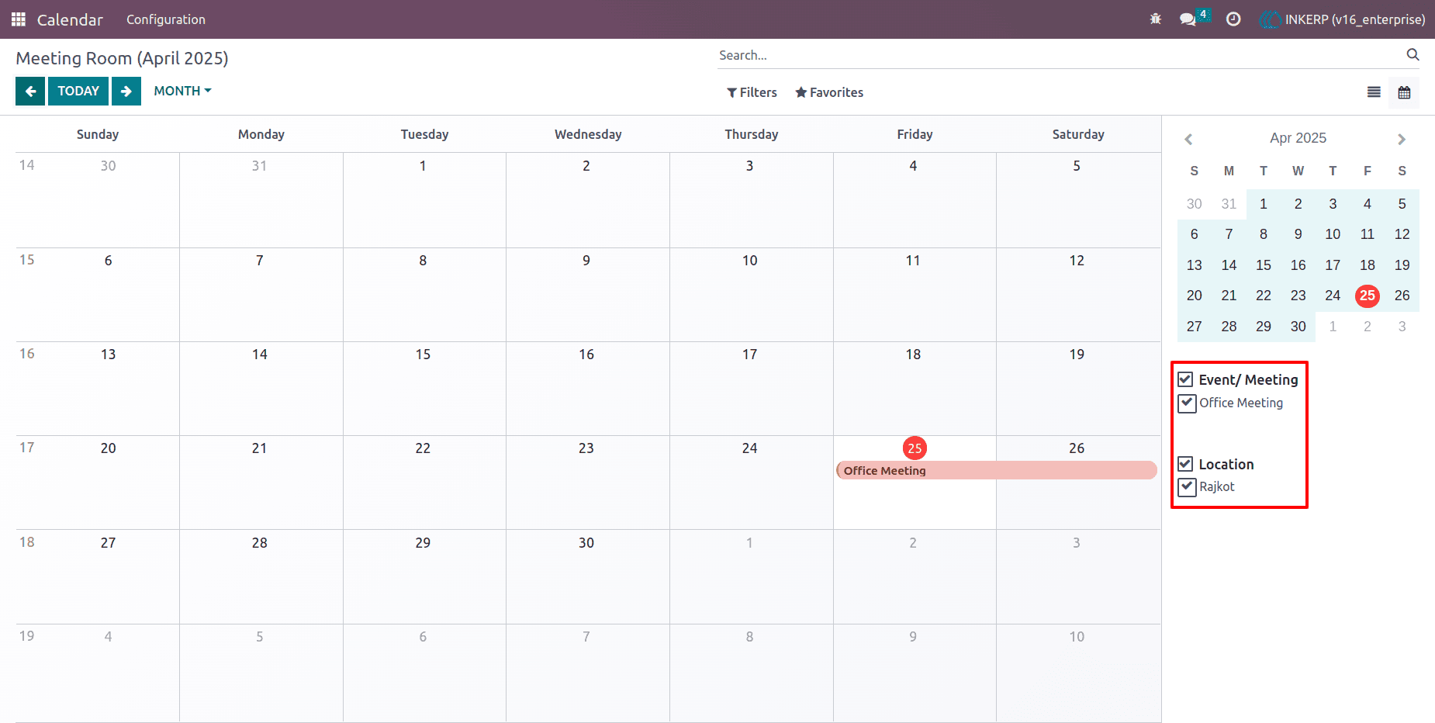Image resolution: width=1435 pixels, height=723 pixels.
Task: Open the Configuration menu
Action: point(166,19)
